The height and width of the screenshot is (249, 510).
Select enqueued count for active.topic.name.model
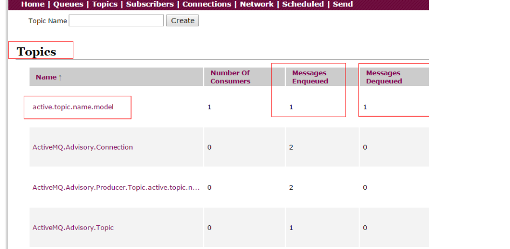[291, 107]
